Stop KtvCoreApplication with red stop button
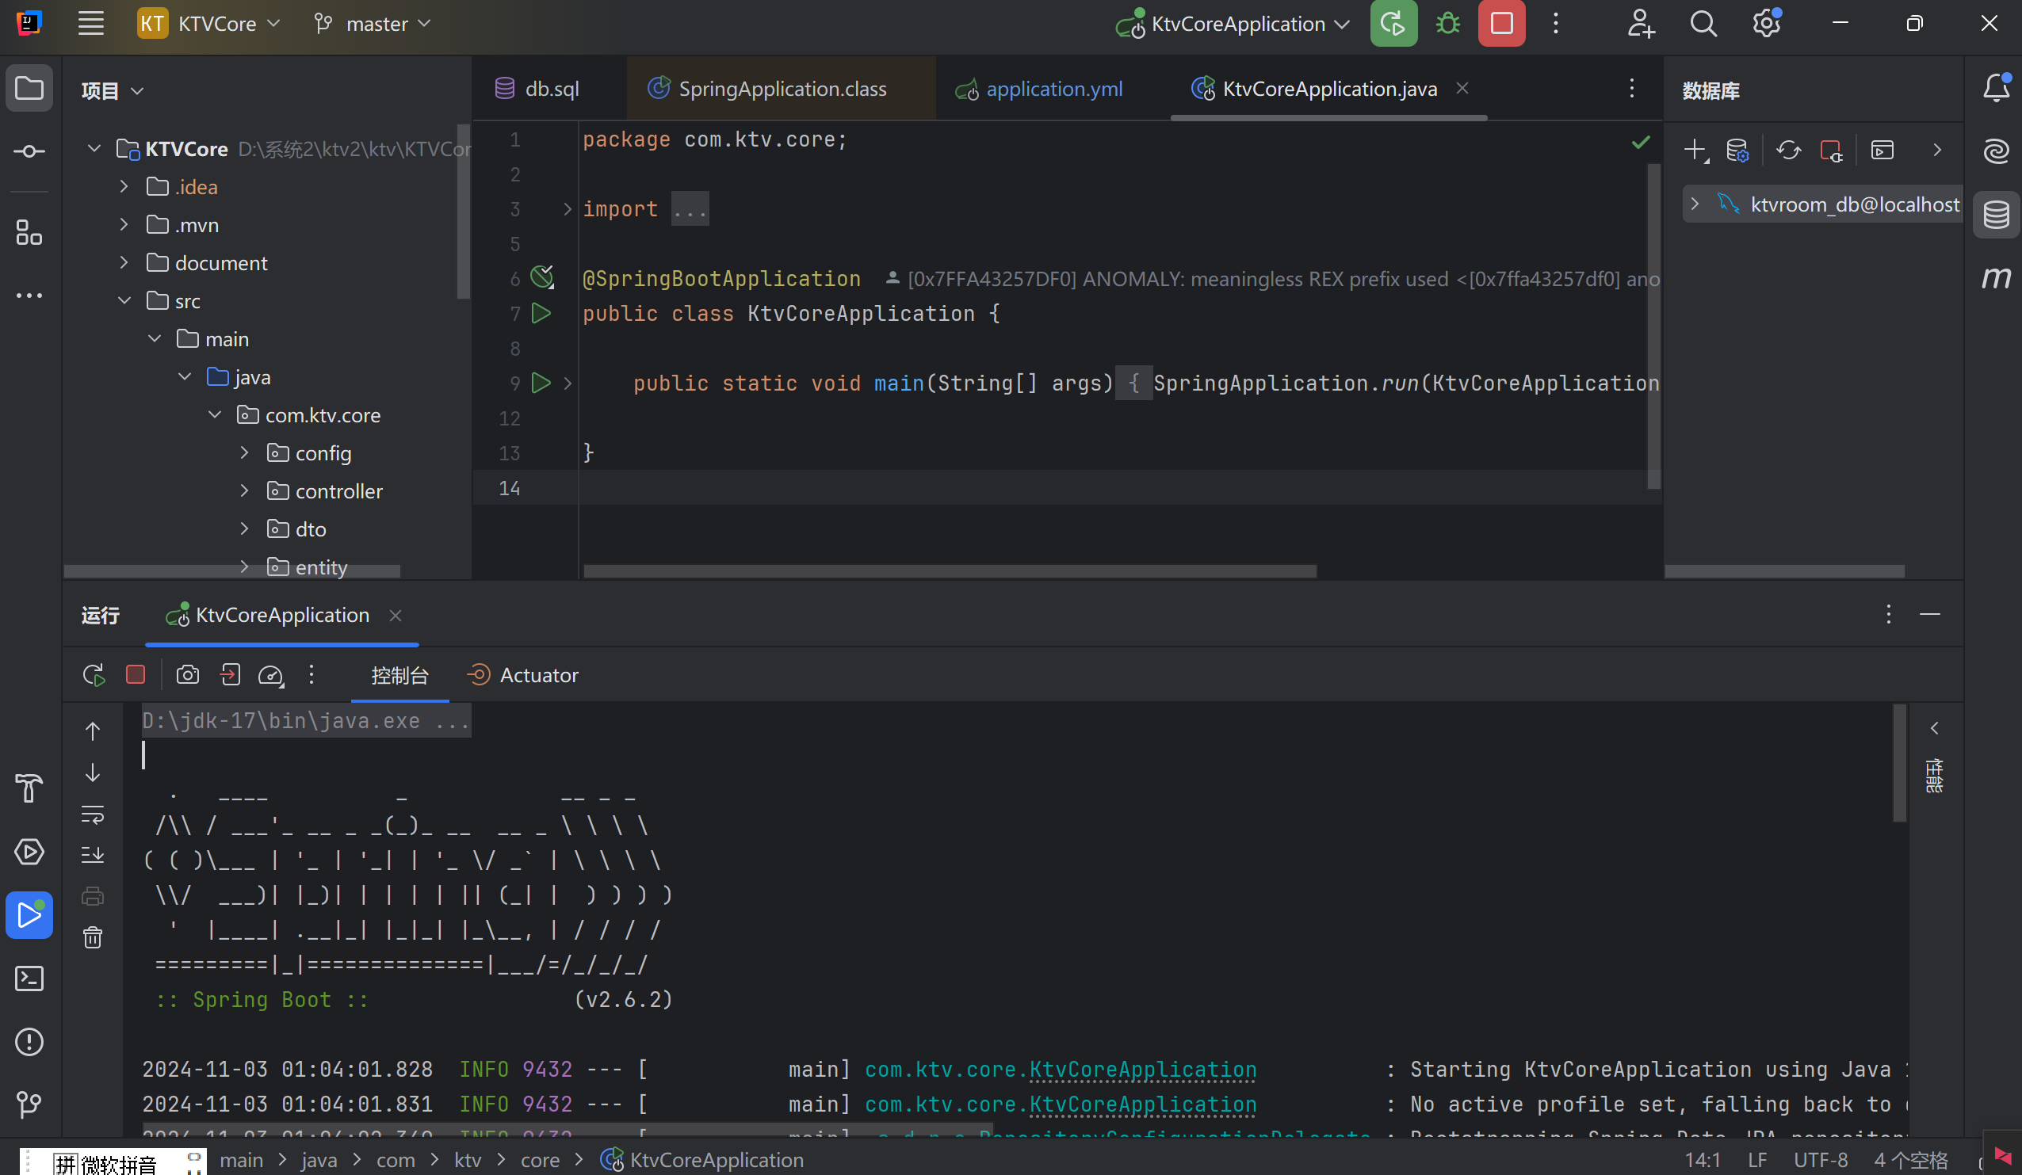This screenshot has height=1175, width=2022. coord(1501,24)
